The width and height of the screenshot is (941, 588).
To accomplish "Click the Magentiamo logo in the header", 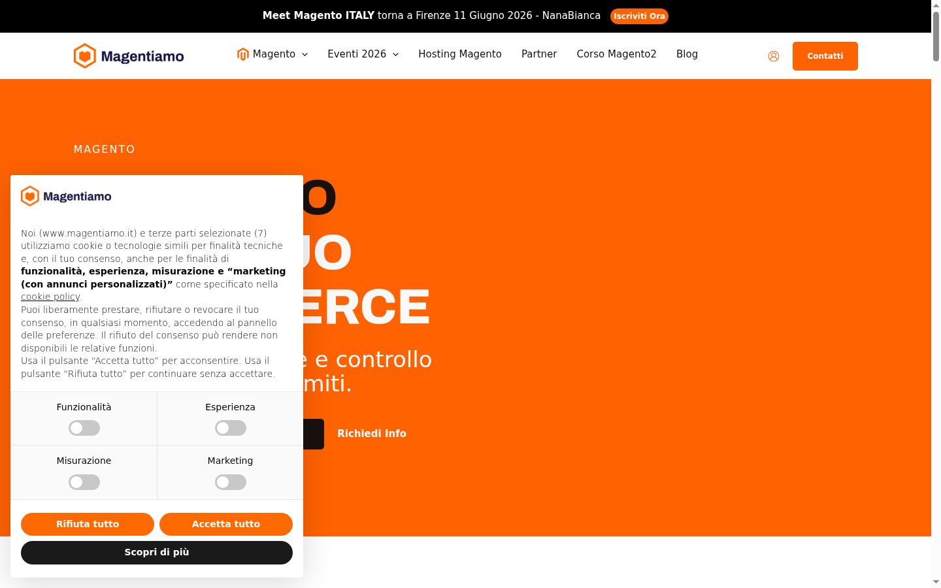I will (x=129, y=56).
